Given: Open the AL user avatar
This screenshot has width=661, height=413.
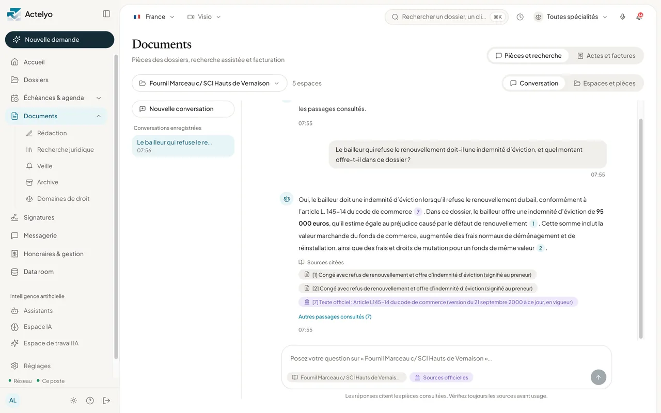Looking at the screenshot, I should pos(13,400).
